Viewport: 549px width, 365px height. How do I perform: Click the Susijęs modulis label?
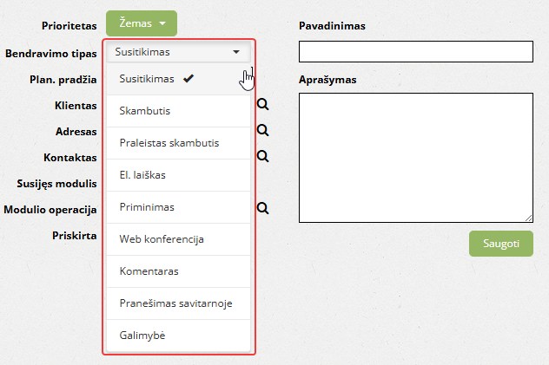(57, 184)
